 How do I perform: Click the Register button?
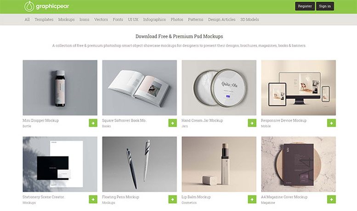click(305, 6)
